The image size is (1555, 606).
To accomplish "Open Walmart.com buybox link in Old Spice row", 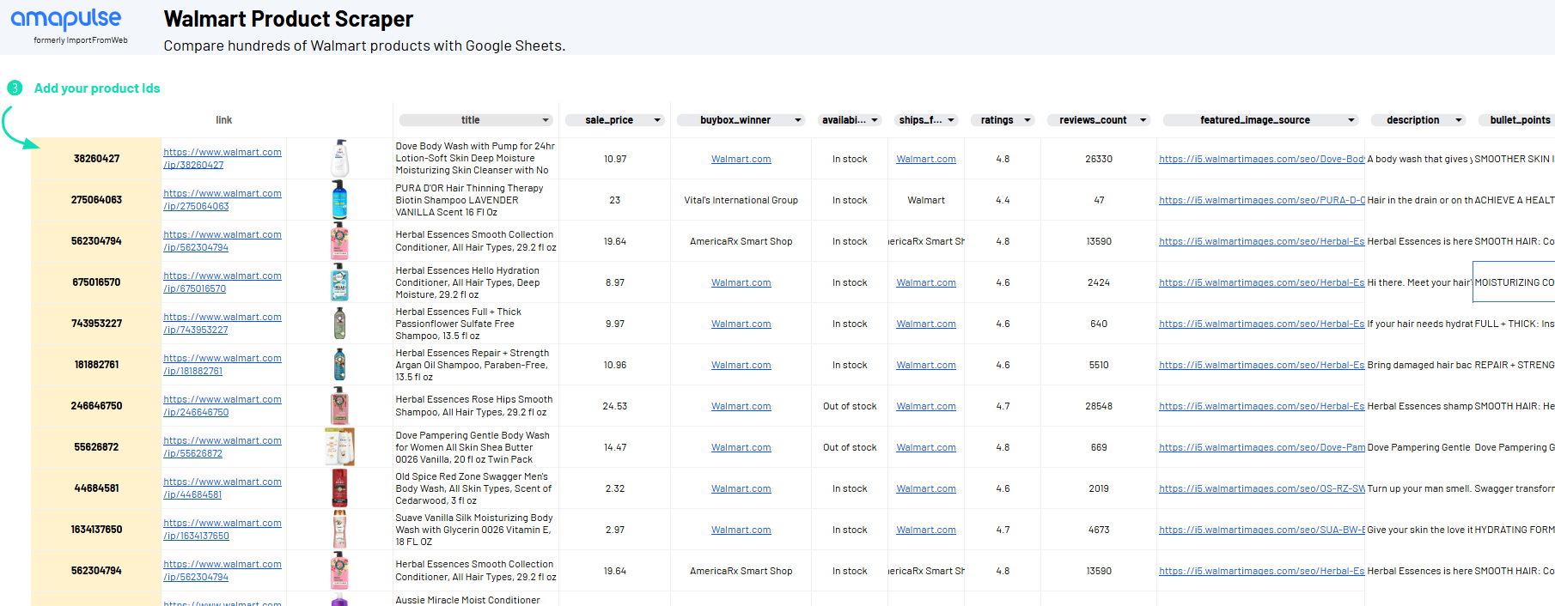I will point(741,488).
